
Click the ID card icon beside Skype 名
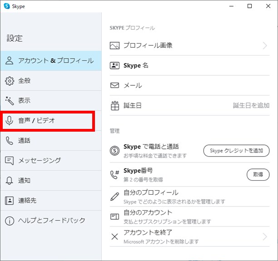tap(115, 65)
